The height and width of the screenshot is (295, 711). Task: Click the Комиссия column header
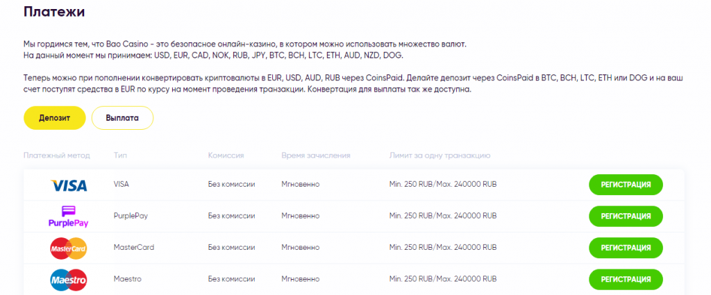226,155
